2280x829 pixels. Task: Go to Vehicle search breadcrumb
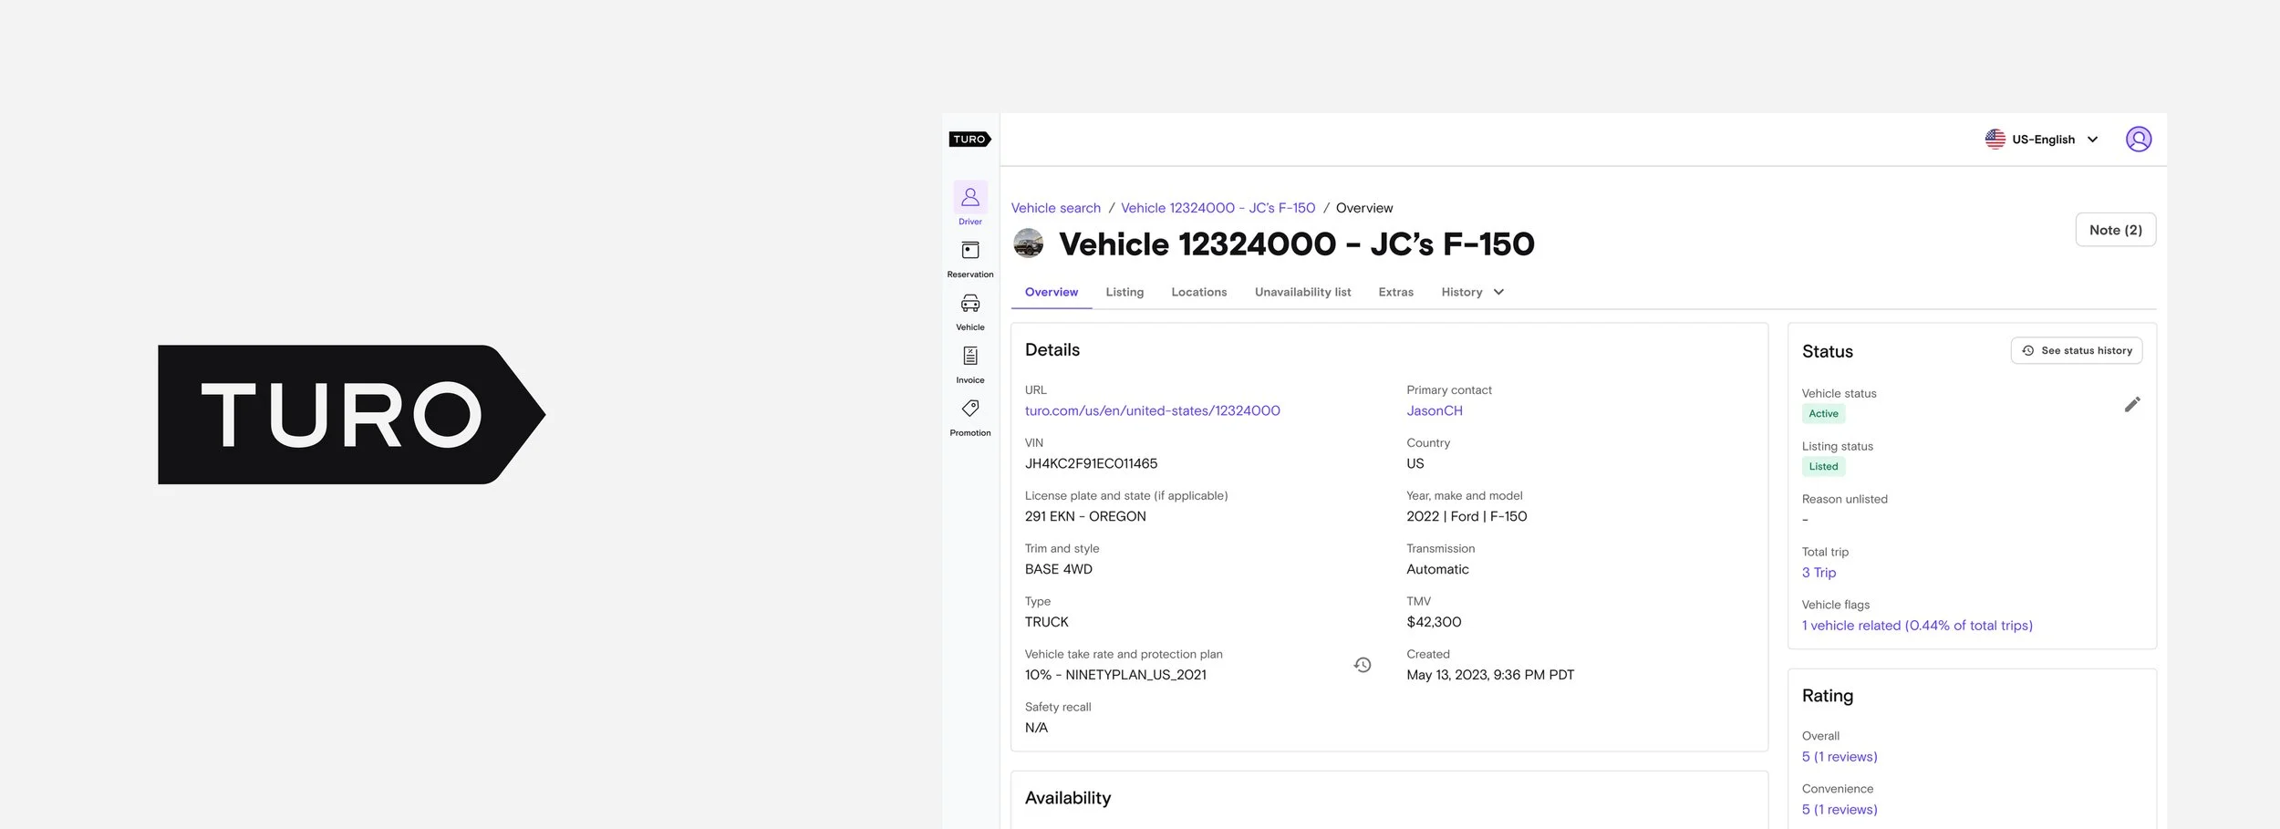tap(1055, 208)
